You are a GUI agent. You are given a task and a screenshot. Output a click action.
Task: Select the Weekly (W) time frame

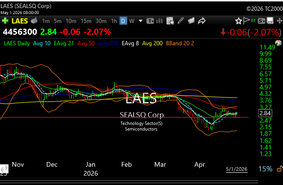[x=132, y=21]
